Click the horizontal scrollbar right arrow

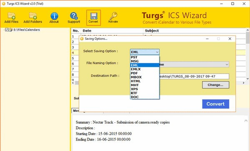click(x=243, y=83)
